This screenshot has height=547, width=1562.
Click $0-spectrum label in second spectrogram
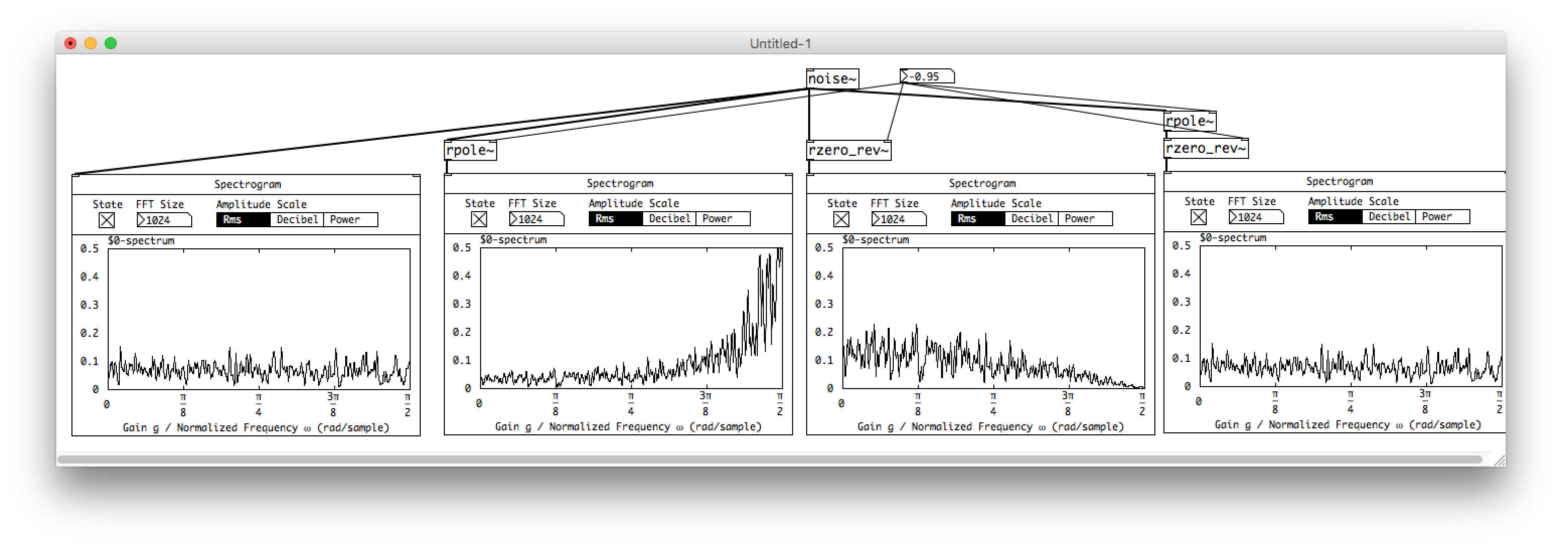514,239
